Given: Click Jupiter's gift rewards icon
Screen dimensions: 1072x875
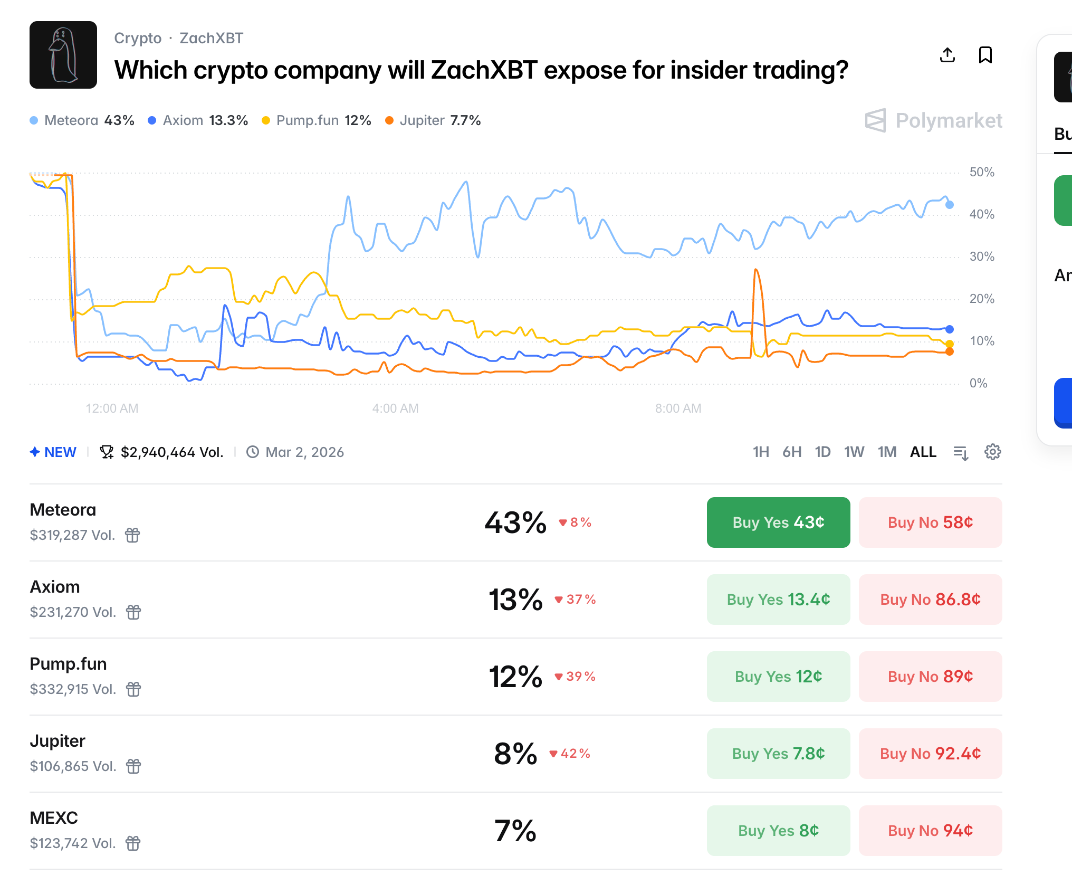Looking at the screenshot, I should (133, 766).
